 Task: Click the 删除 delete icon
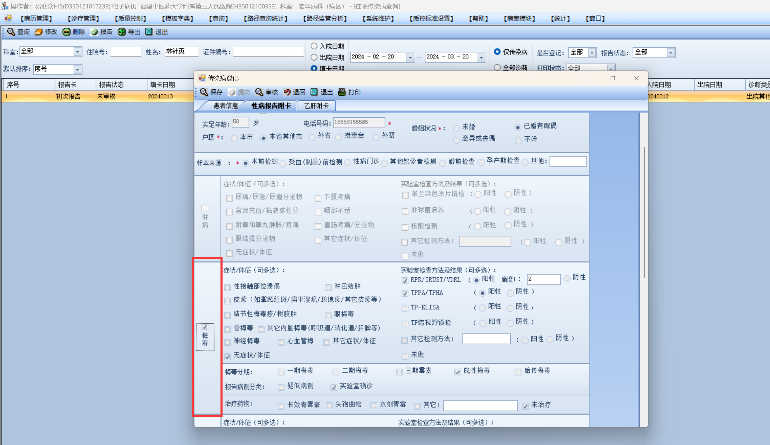[x=66, y=32]
